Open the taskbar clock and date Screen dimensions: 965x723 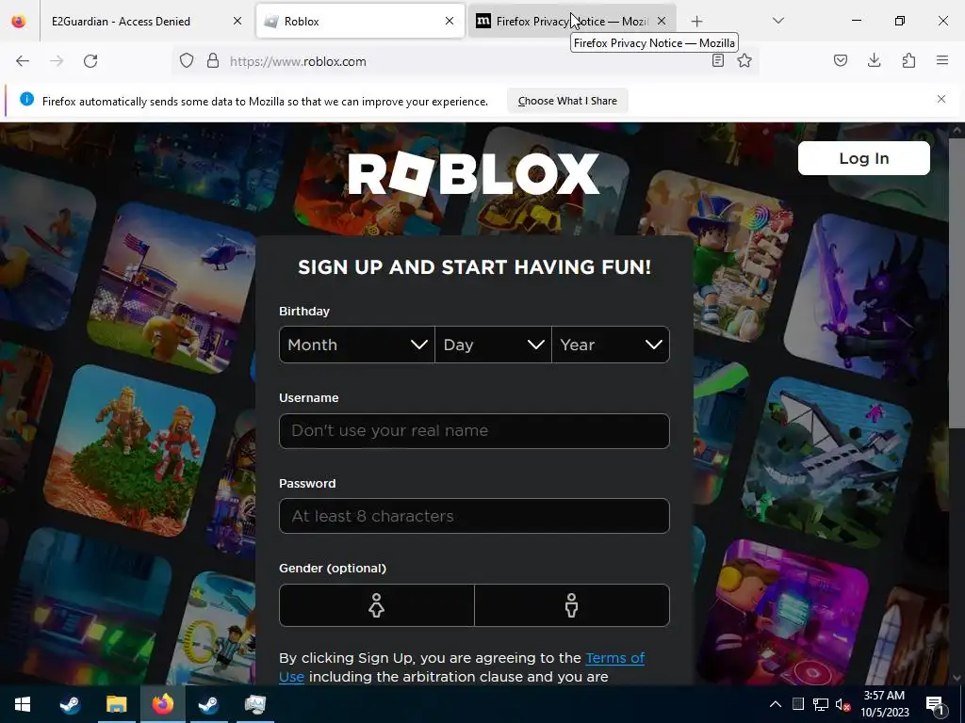point(884,704)
